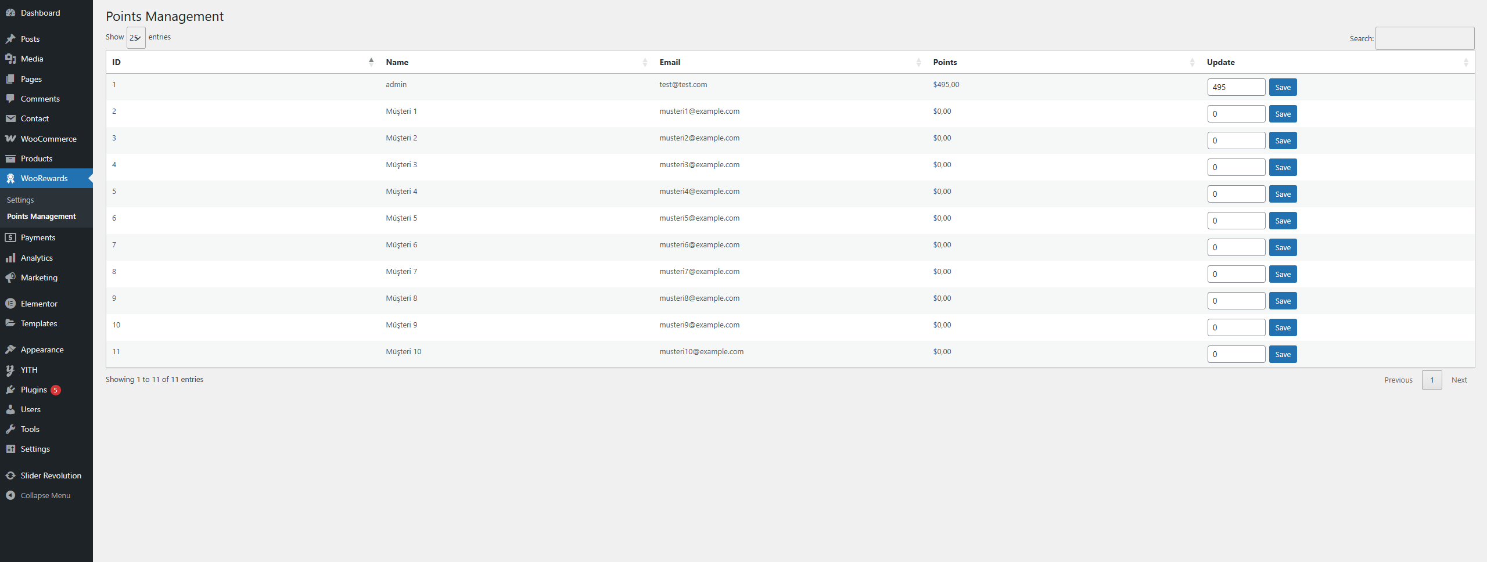1487x562 pixels.
Task: Collapse the admin sidebar menu
Action: tap(45, 495)
